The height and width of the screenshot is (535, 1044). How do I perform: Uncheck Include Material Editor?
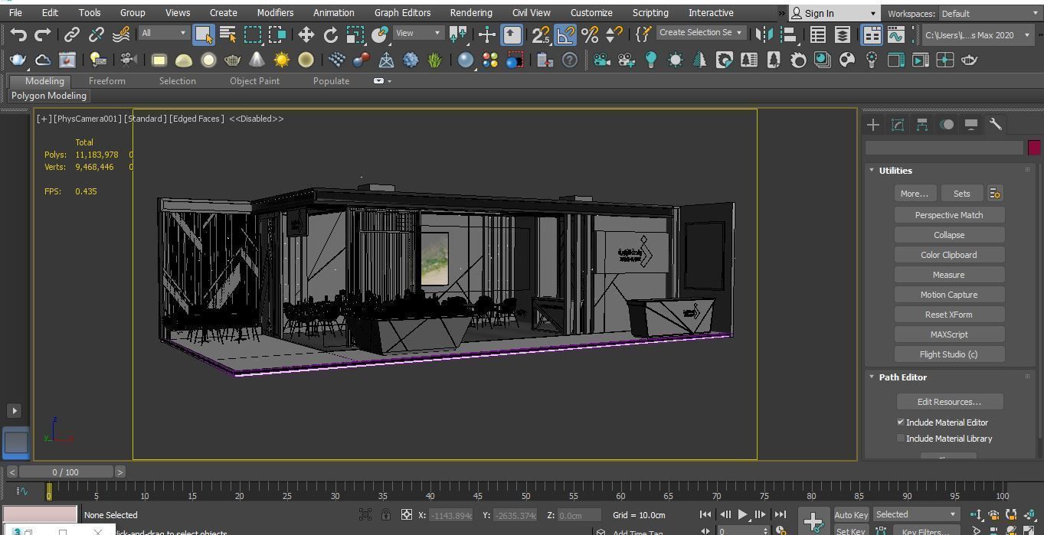(x=901, y=422)
